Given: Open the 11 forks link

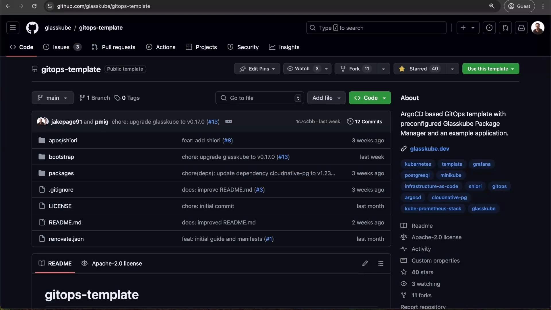Looking at the screenshot, I should [416, 295].
